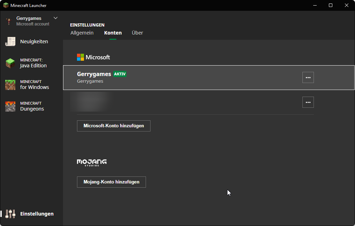The height and width of the screenshot is (226, 355).
Task: Open Minecraft Java Edition grass block icon
Action: coord(10,63)
